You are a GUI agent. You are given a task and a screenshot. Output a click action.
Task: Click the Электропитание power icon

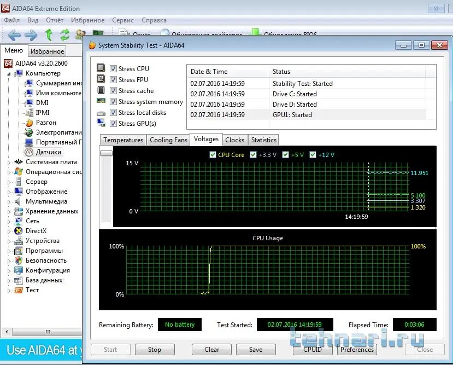click(30, 132)
